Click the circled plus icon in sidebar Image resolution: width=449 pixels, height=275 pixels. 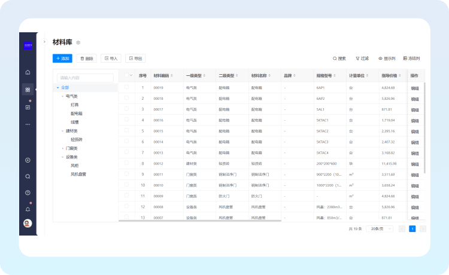tap(28, 160)
